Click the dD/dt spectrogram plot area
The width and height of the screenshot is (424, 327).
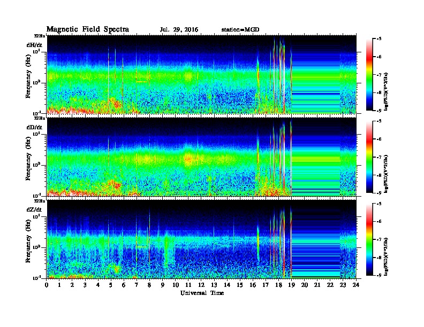click(201, 157)
